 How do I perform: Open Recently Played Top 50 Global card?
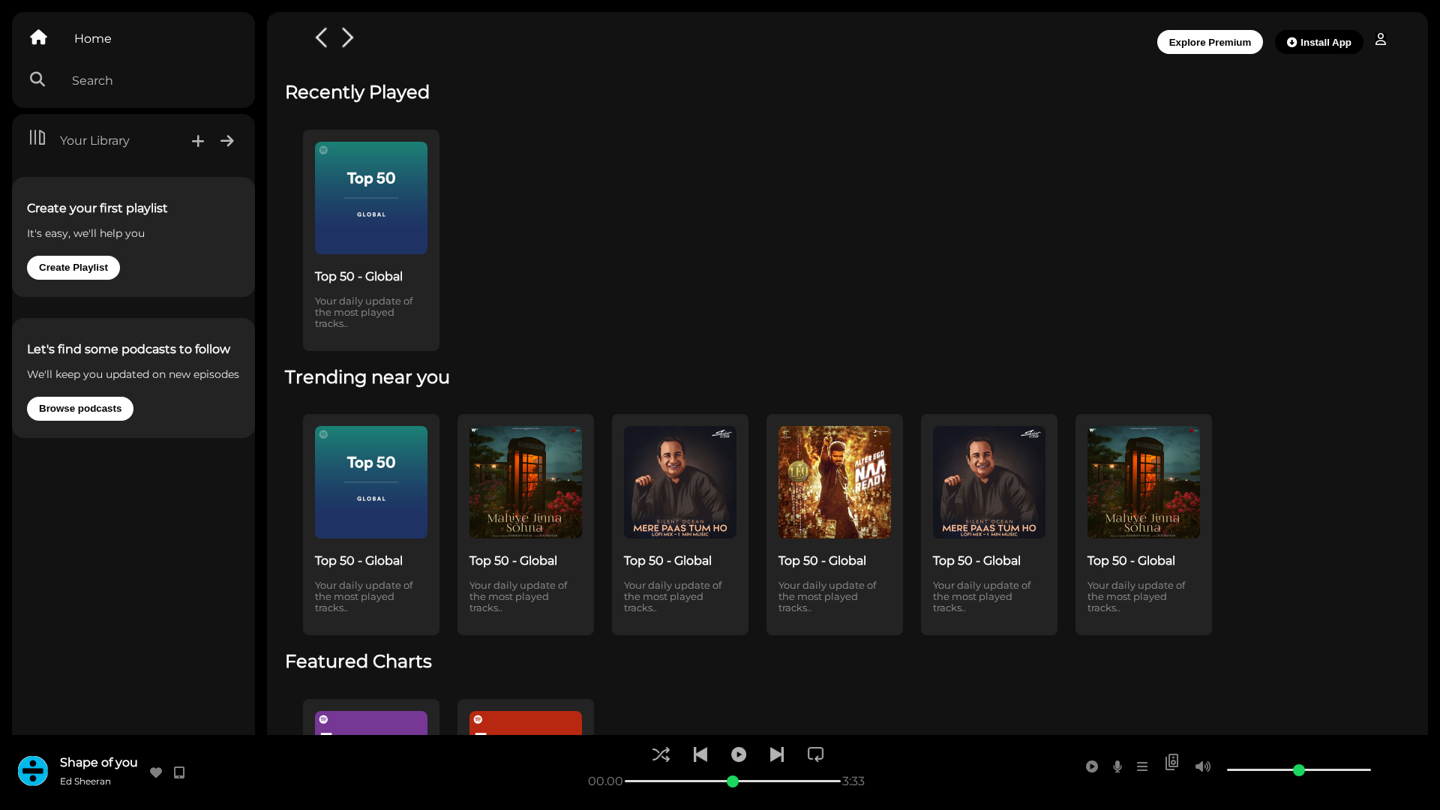pos(371,240)
